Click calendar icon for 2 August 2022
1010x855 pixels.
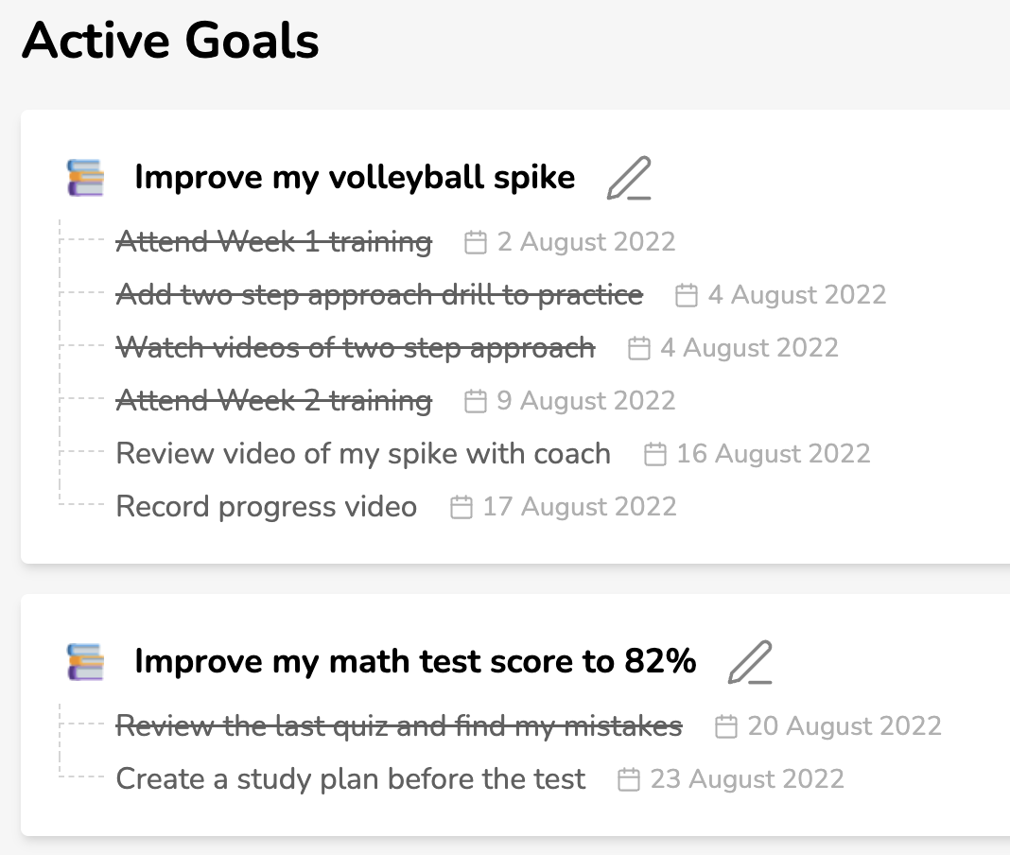point(476,243)
